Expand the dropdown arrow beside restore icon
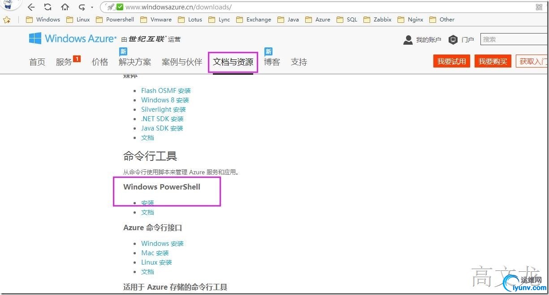 pos(92,8)
